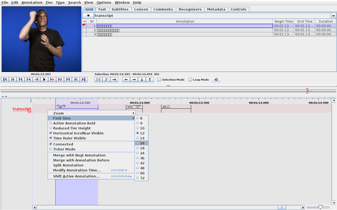The image size is (337, 210).
Task: Go one frame back button
Action: coord(28,80)
